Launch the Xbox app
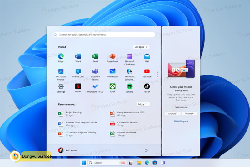 [112, 88]
